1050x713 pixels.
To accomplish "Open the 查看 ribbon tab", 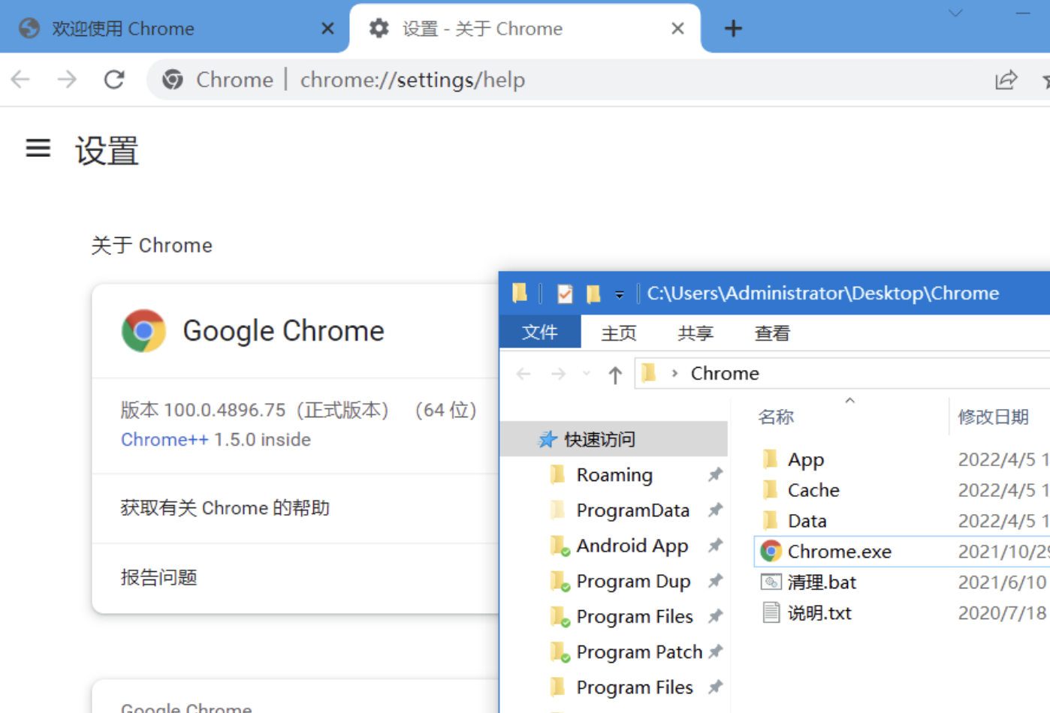I will [772, 332].
